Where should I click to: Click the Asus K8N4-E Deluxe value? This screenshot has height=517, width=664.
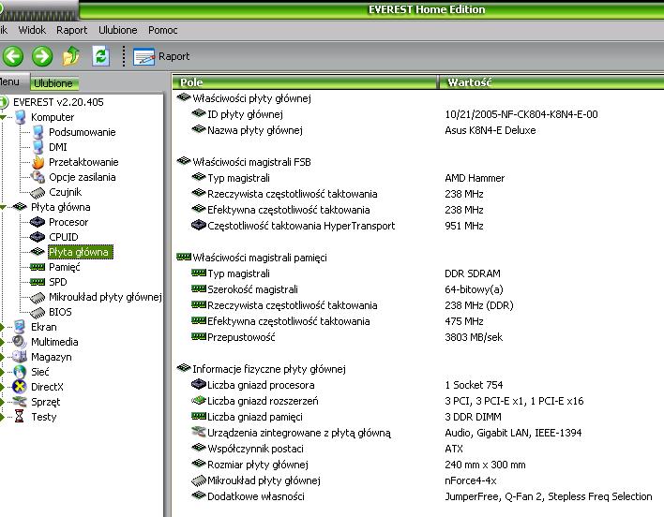(490, 130)
